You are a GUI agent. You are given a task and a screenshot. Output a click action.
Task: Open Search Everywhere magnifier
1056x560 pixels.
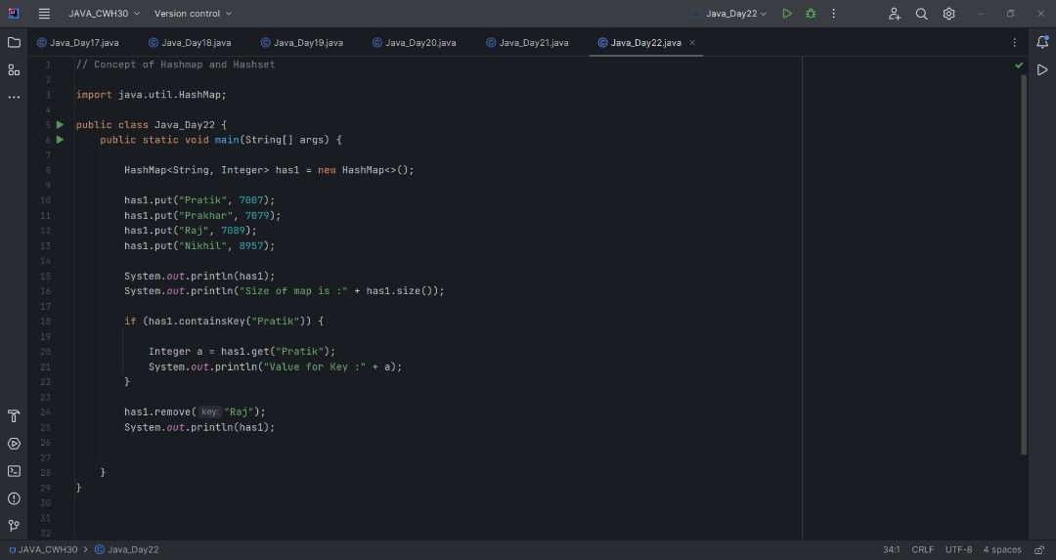pos(922,14)
